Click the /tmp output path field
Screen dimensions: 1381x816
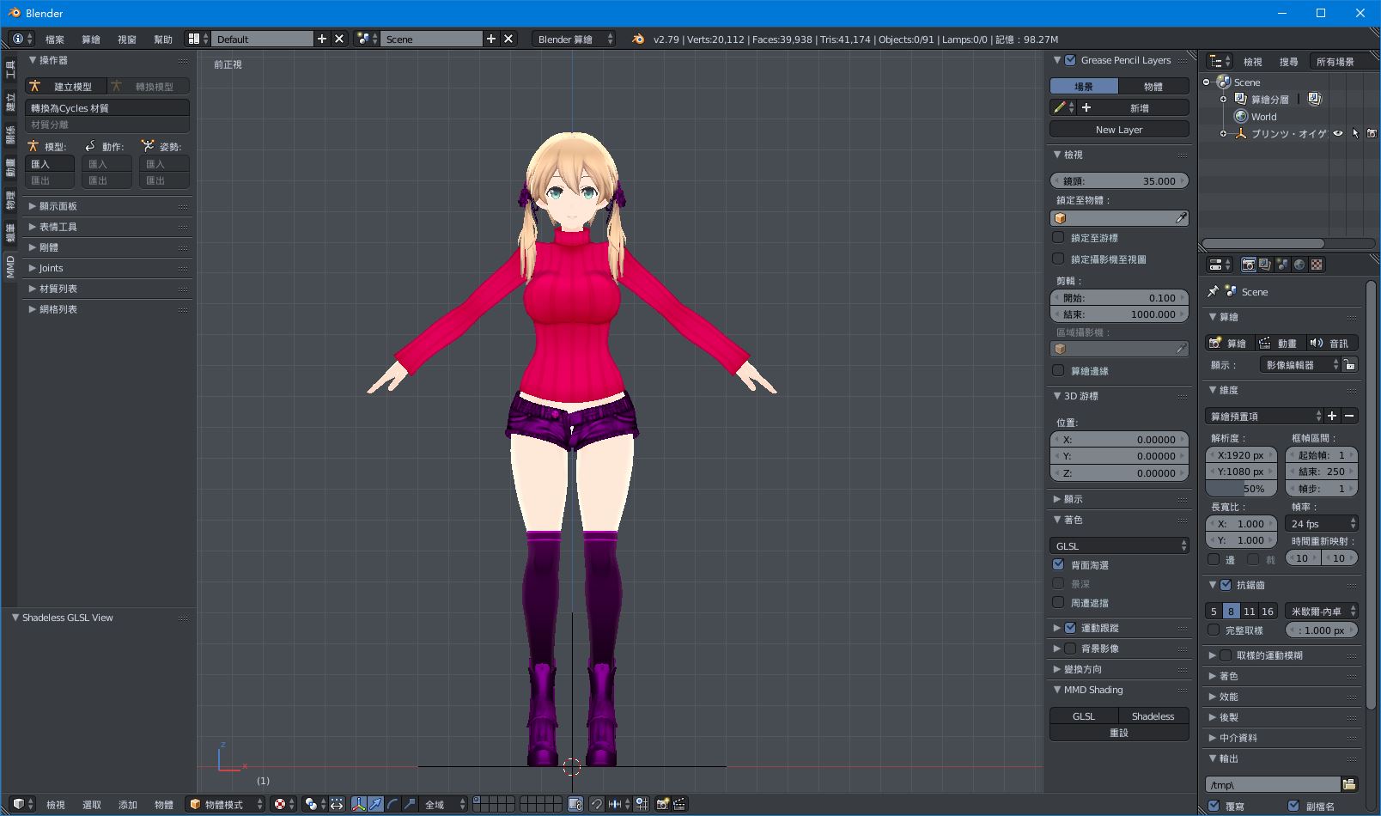point(1271,784)
